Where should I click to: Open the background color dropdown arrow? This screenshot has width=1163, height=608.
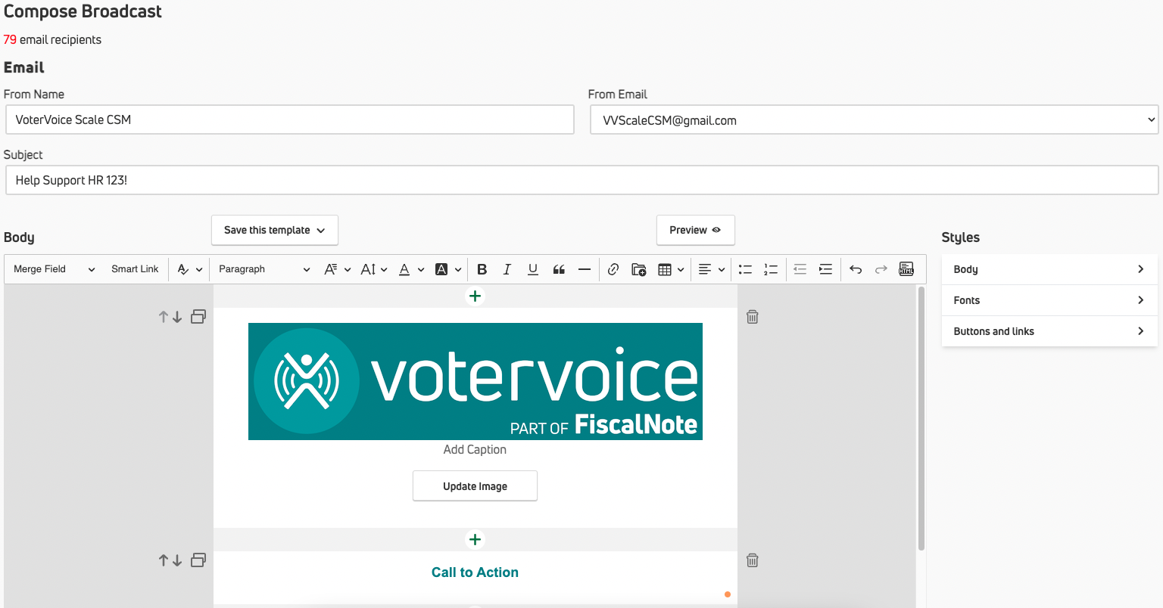458,269
